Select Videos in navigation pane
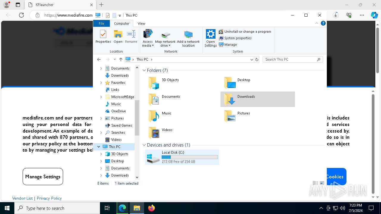This screenshot has width=381, height=214. (116, 140)
